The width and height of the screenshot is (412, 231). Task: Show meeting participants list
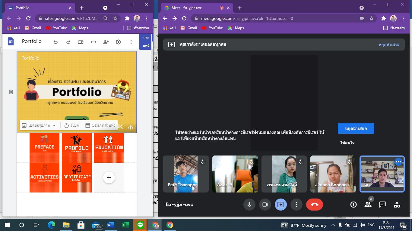pos(368,205)
